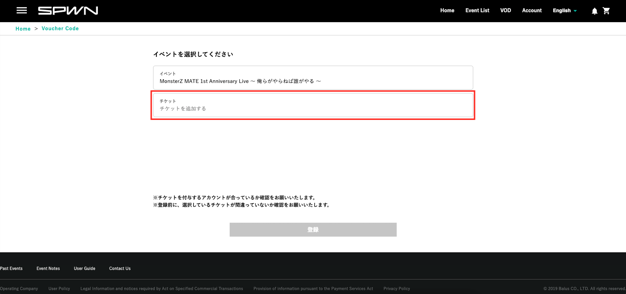Click the note starting ※チケットを付与する
This screenshot has width=626, height=294.
pyautogui.click(x=235, y=198)
